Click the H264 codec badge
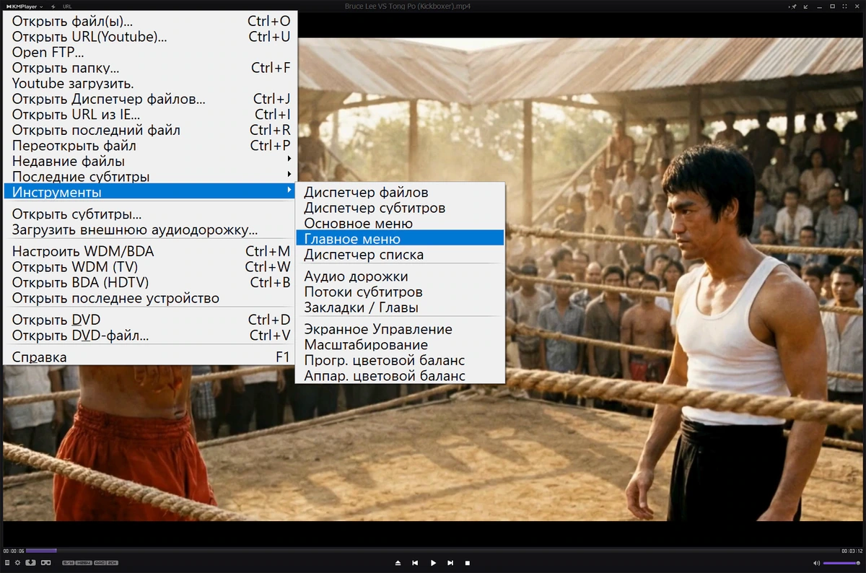 84,563
